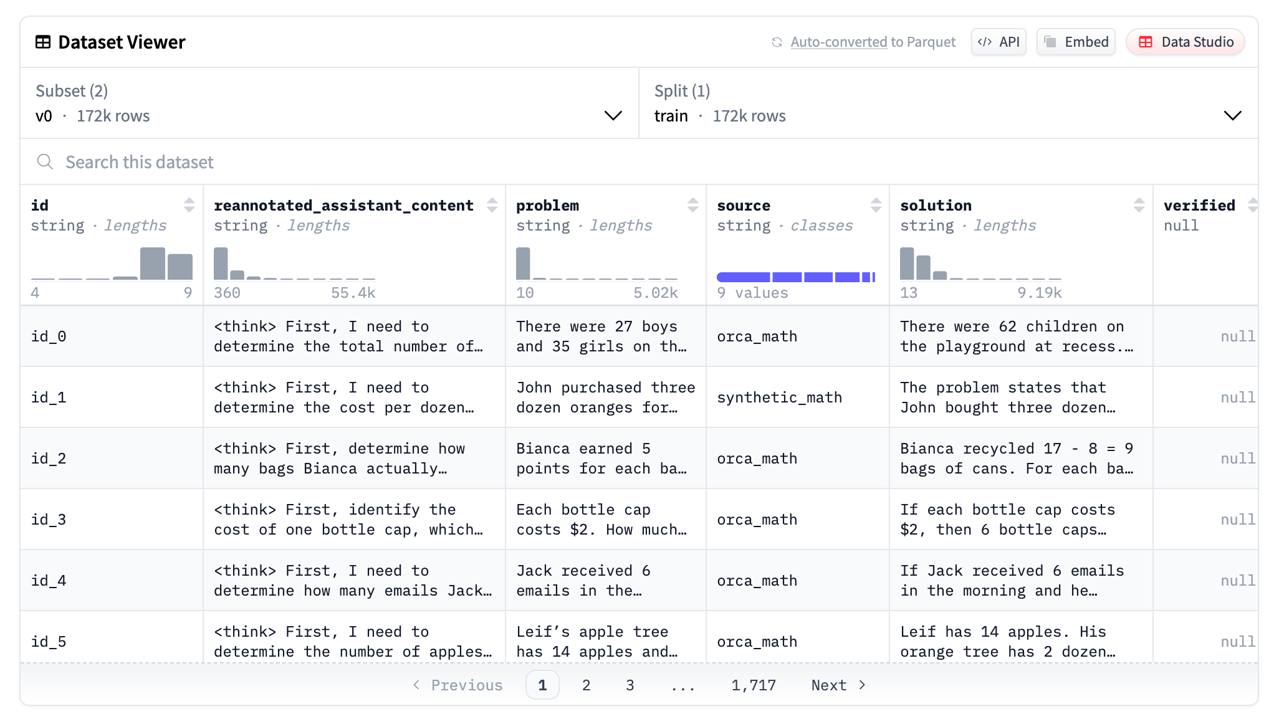Click the source classes distribution bar
Screen dimensions: 1274x714
point(795,277)
